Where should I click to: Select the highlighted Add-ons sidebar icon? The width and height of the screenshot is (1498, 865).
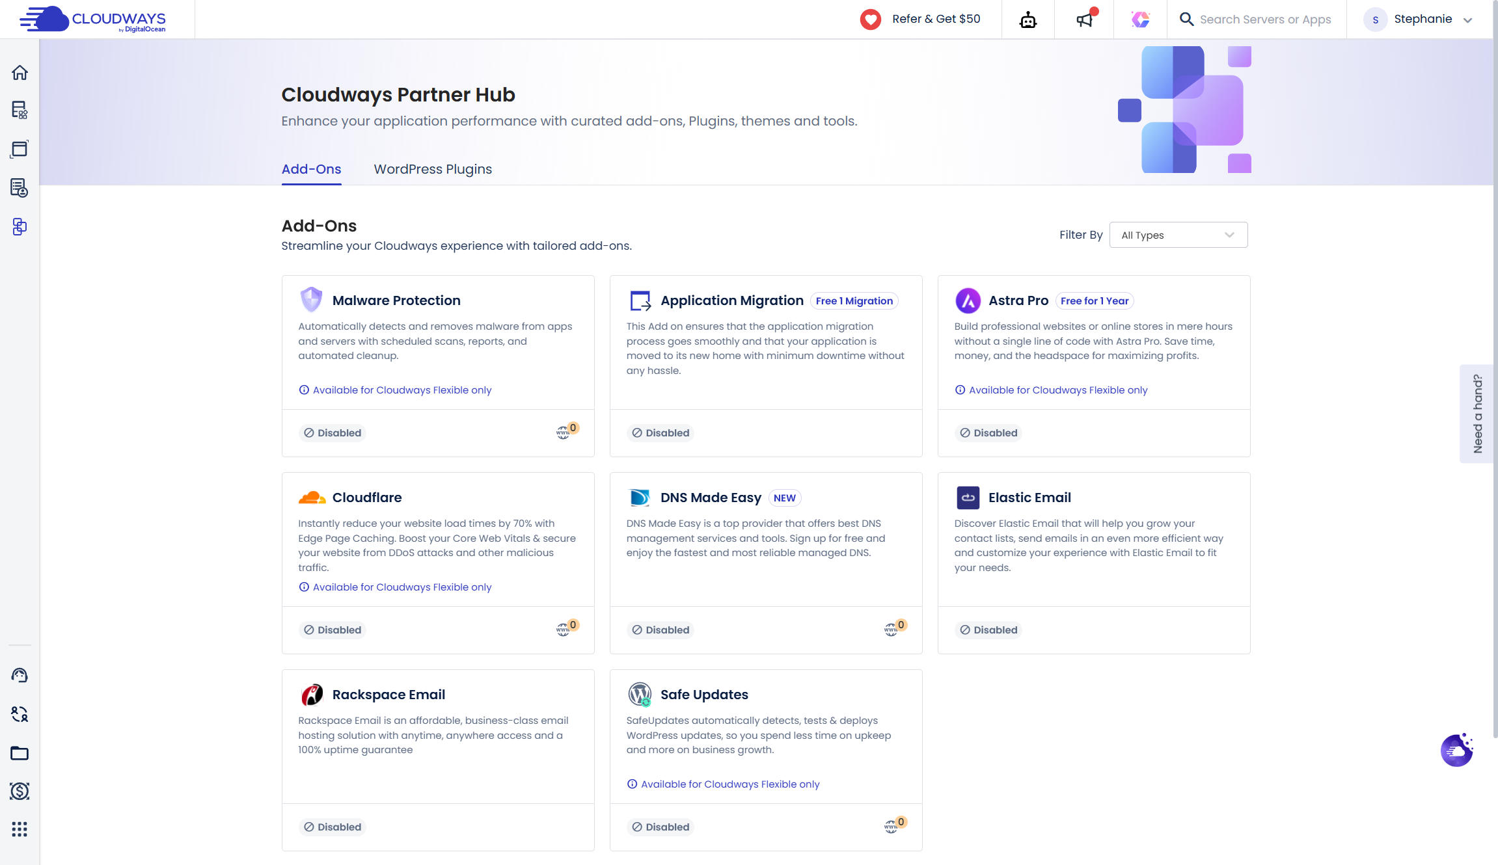[20, 227]
